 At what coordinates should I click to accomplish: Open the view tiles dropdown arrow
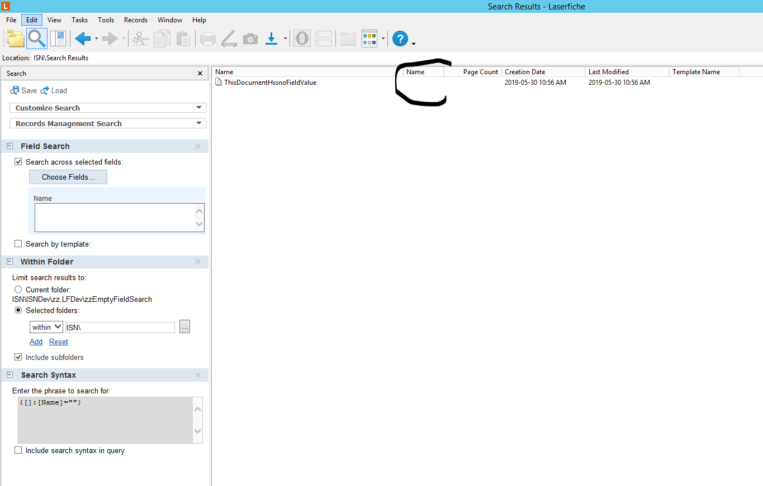pos(383,39)
